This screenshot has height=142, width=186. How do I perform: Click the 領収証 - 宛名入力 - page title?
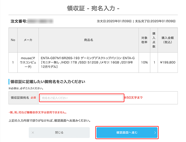pos(93,8)
